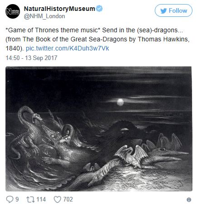Visit the @NHM_London handle
Screen dimensions: 197x206
click(44, 16)
